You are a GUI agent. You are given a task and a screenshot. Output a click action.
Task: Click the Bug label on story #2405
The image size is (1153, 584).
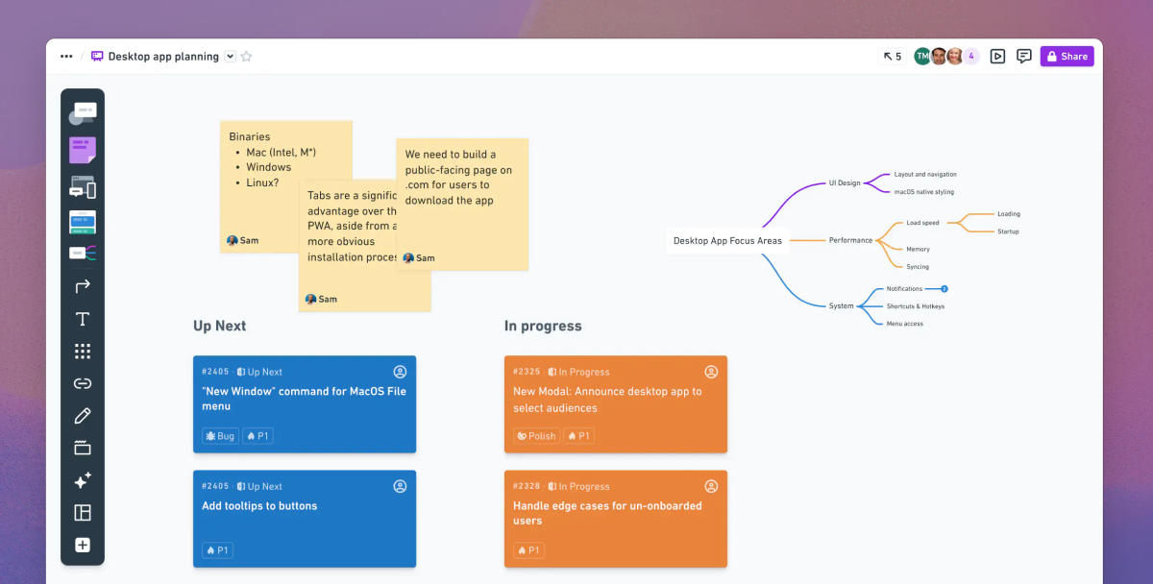(220, 436)
